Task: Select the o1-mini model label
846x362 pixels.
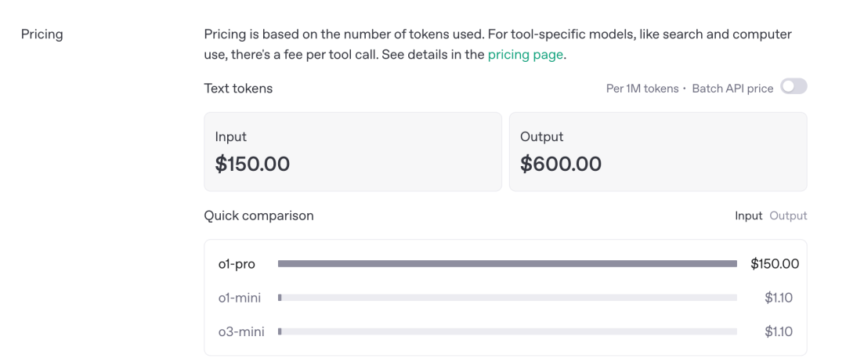Action: [x=240, y=298]
